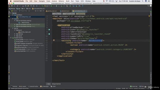Select local.properties in project tree

pos(21,51)
